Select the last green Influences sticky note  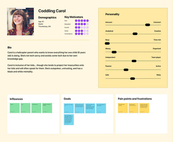[x=47, y=108]
